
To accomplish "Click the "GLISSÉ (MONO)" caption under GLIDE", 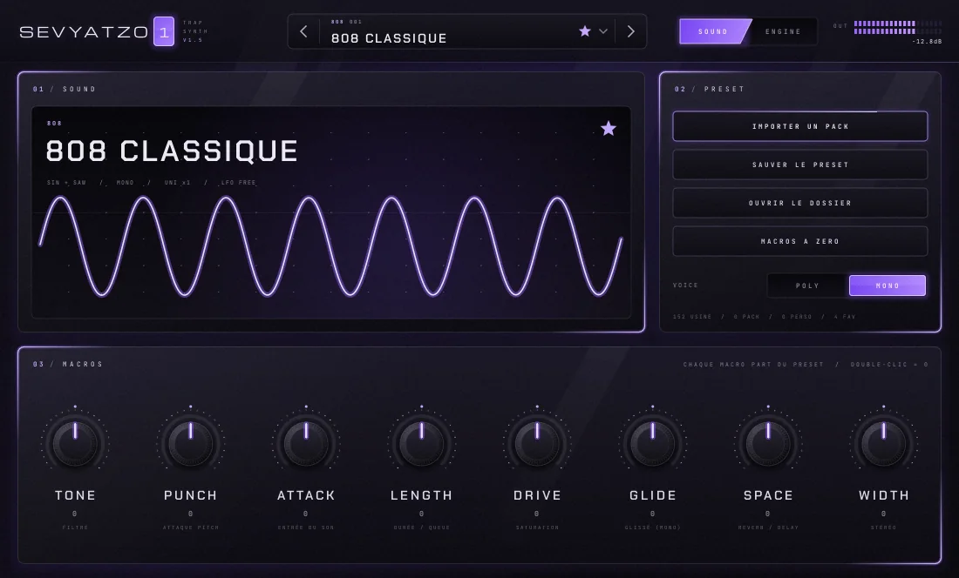I will [653, 528].
